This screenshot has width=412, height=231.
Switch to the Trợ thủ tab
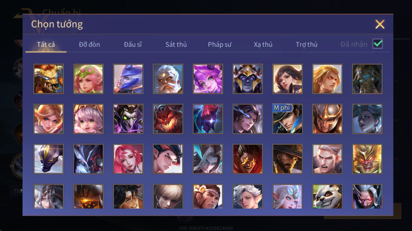click(x=306, y=44)
